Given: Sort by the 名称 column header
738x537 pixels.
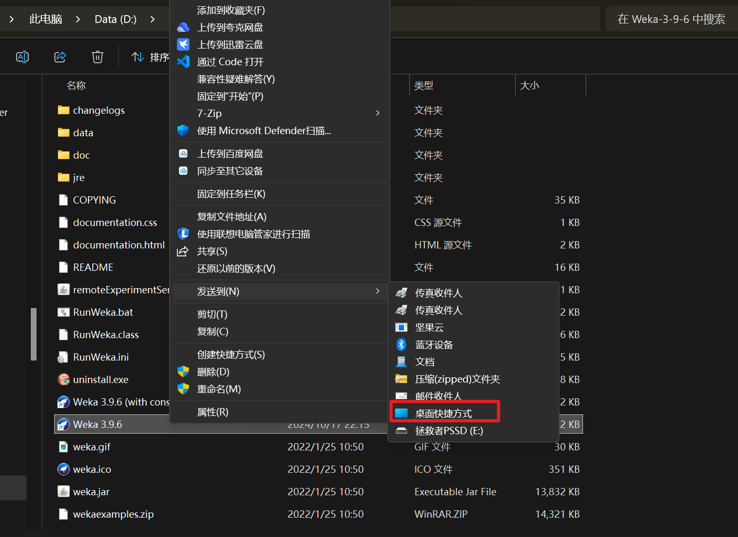Looking at the screenshot, I should click(76, 85).
